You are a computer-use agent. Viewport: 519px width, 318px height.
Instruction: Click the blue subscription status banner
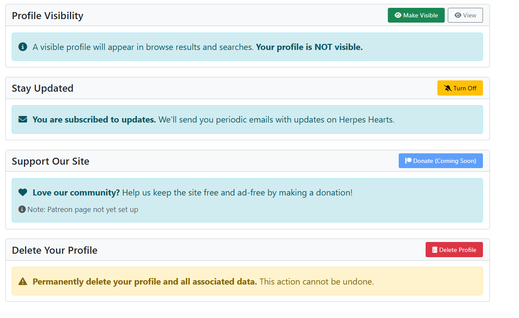point(248,119)
